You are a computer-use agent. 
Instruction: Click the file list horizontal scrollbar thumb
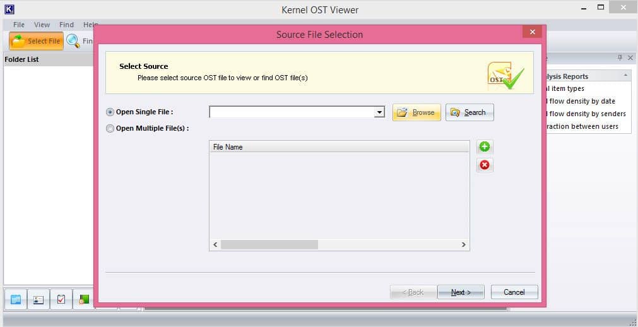pyautogui.click(x=269, y=245)
